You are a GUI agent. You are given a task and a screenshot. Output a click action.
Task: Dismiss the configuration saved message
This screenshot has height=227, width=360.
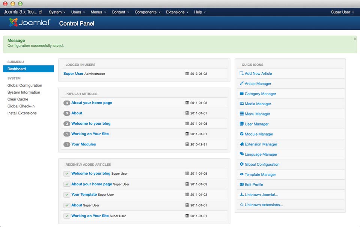[355, 39]
